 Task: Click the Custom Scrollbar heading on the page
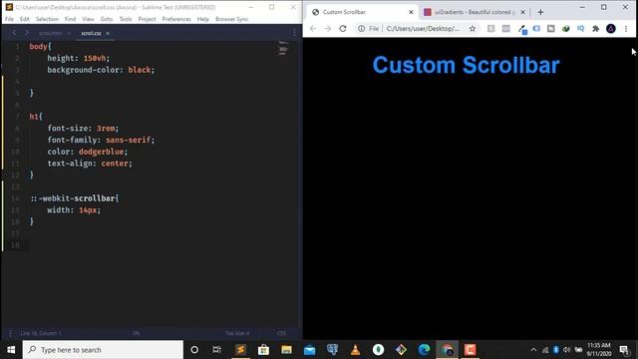466,65
